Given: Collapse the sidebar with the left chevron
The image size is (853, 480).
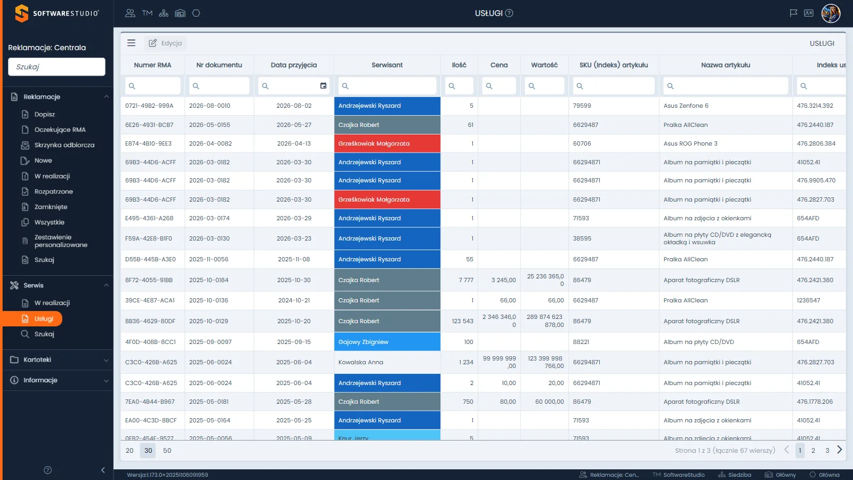Looking at the screenshot, I should tap(103, 470).
